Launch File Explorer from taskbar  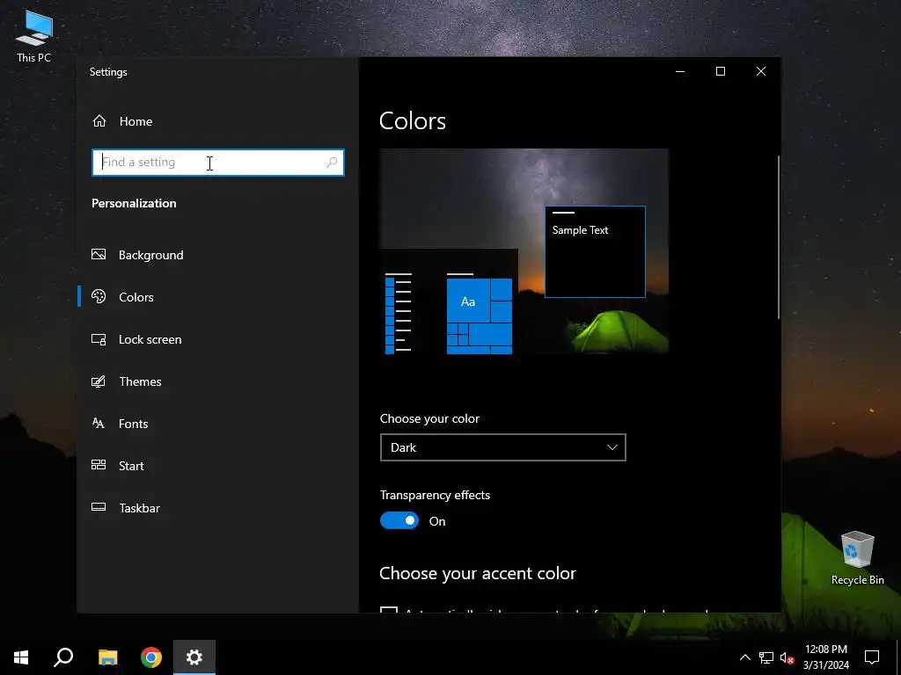[x=107, y=657]
